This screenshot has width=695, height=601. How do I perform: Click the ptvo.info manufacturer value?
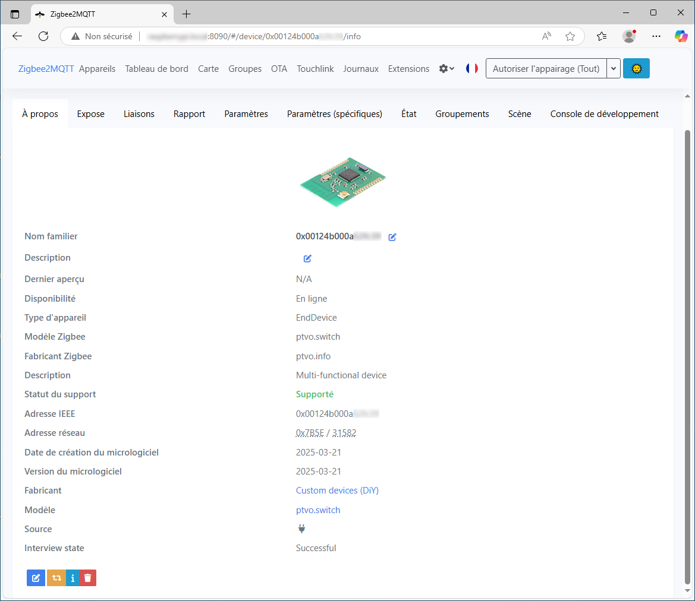coord(313,356)
